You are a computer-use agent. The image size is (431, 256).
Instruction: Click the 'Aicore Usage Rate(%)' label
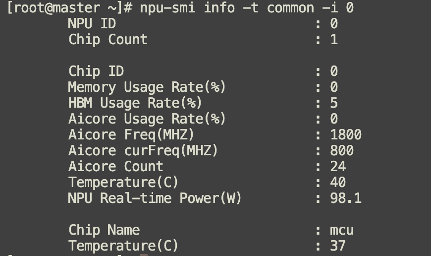[x=147, y=119]
